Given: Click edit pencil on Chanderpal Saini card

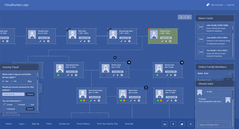Looking at the screenshot, I should 68,75.
